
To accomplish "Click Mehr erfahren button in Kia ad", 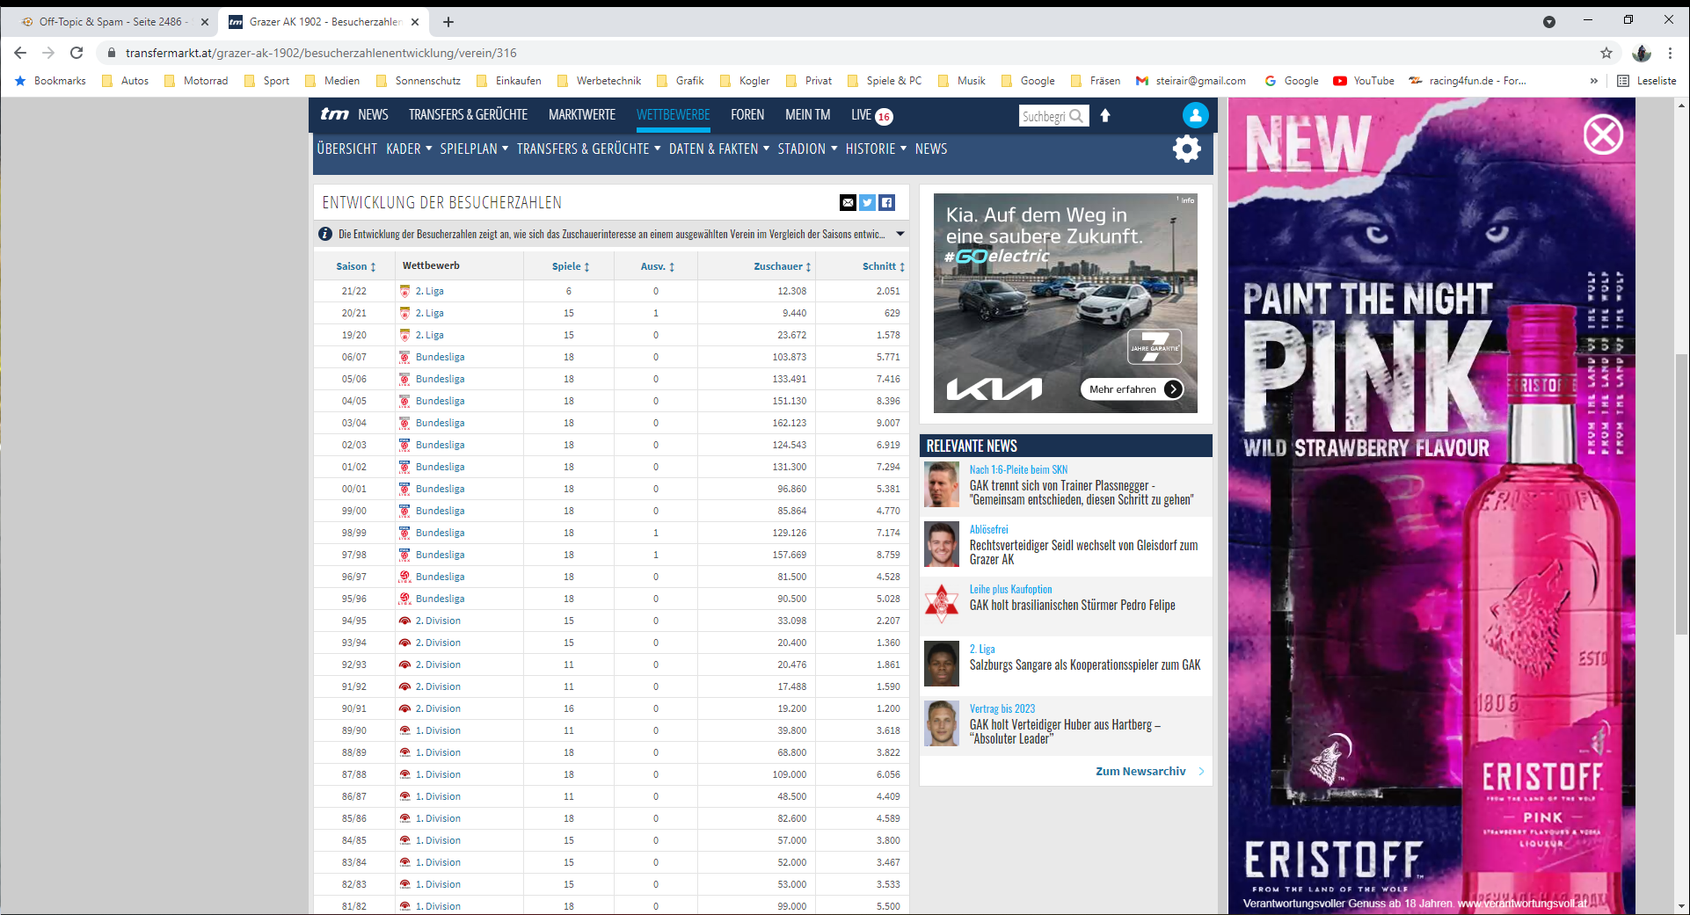I will [1132, 389].
